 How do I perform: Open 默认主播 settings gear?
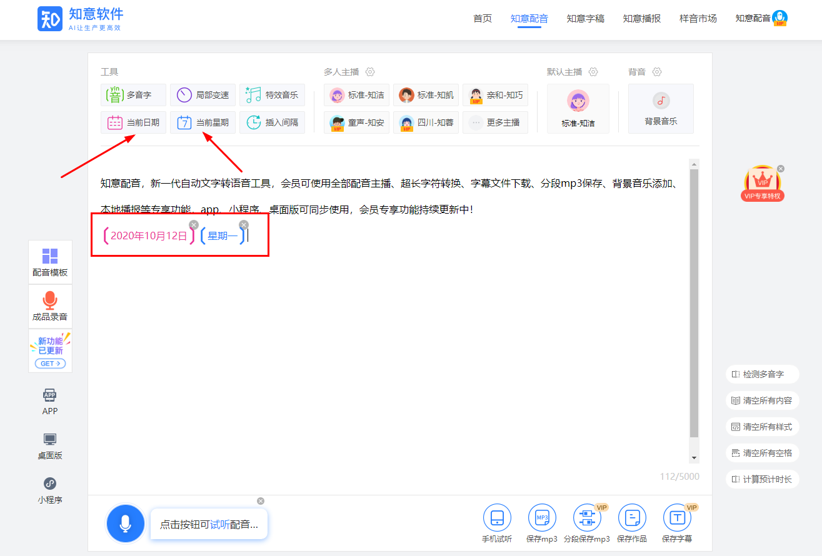593,72
